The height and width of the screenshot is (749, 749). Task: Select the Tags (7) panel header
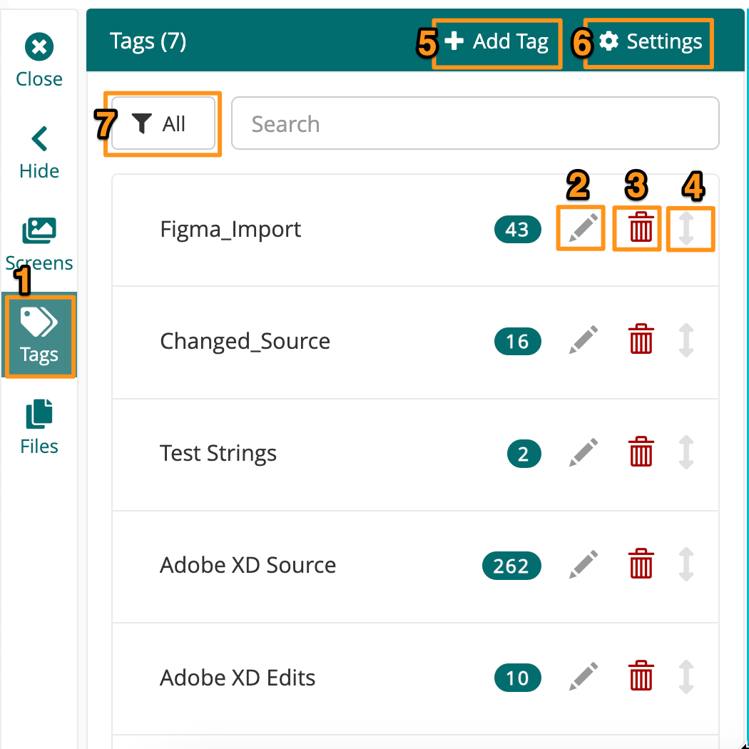148,41
